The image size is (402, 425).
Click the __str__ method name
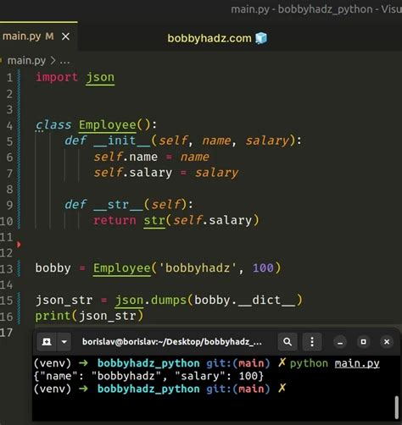coord(118,205)
